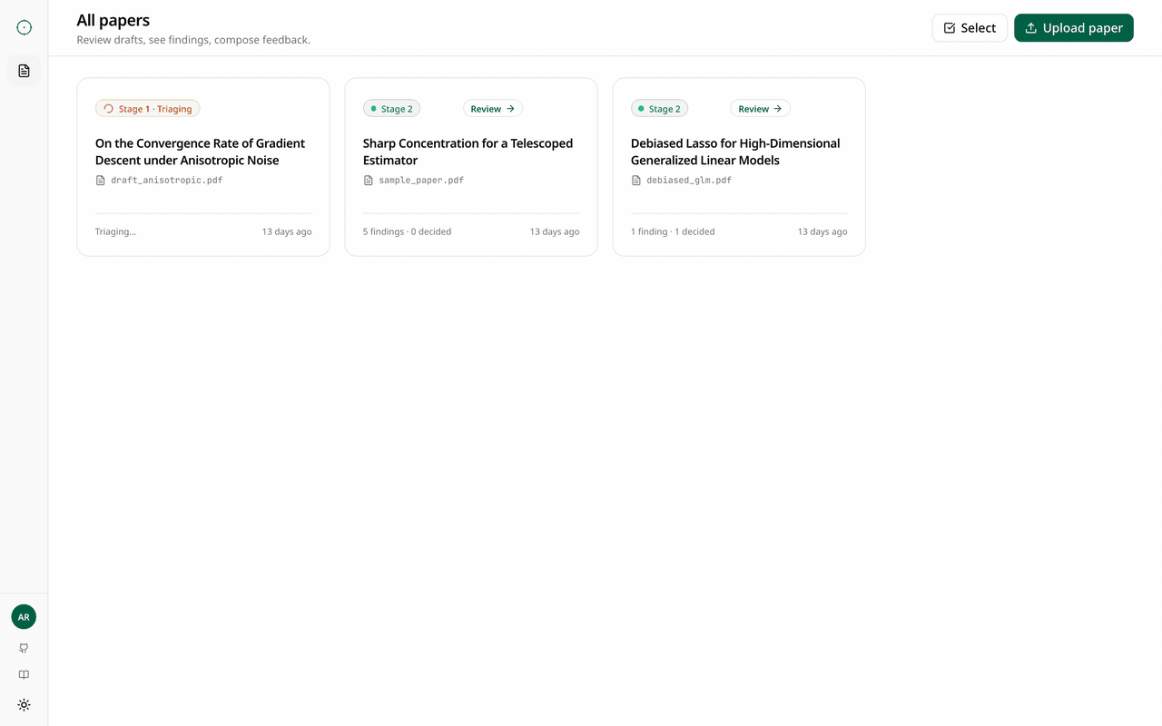
Task: Open Sharp Concentration for a Telescoped Estimator
Action: 468,152
